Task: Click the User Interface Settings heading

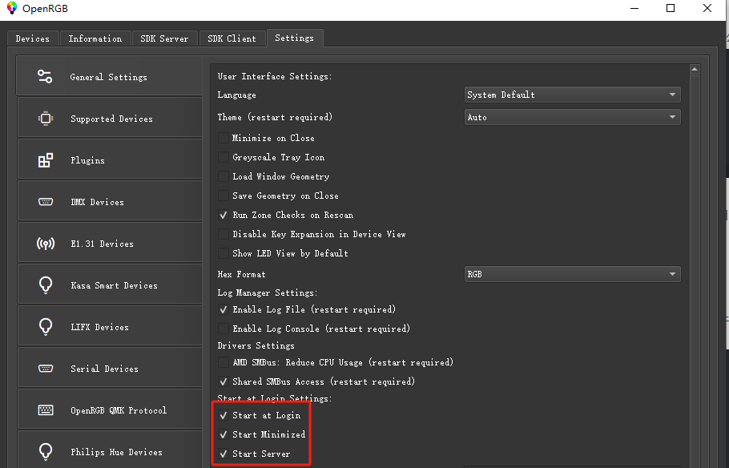Action: 275,76
